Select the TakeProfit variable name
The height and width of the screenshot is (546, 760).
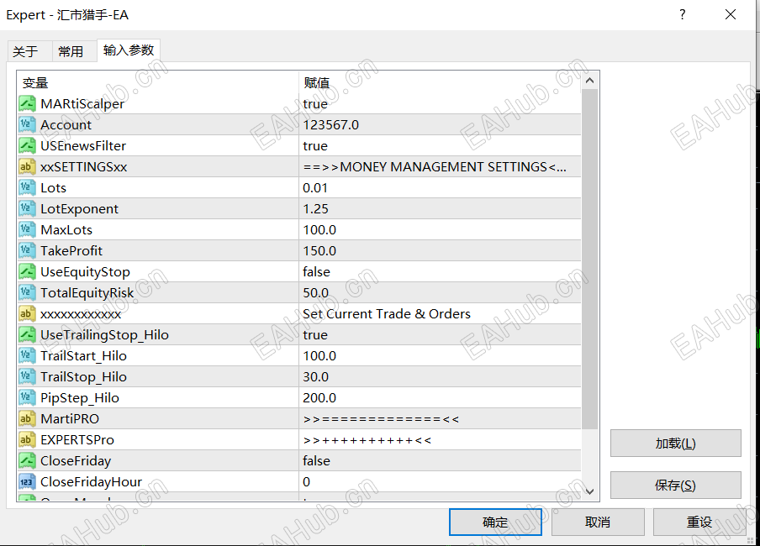point(71,250)
